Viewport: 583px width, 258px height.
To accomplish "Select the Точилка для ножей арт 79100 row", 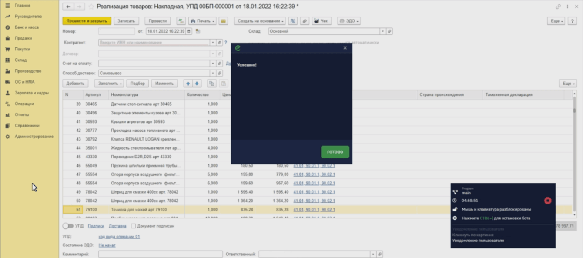I will click(317, 210).
